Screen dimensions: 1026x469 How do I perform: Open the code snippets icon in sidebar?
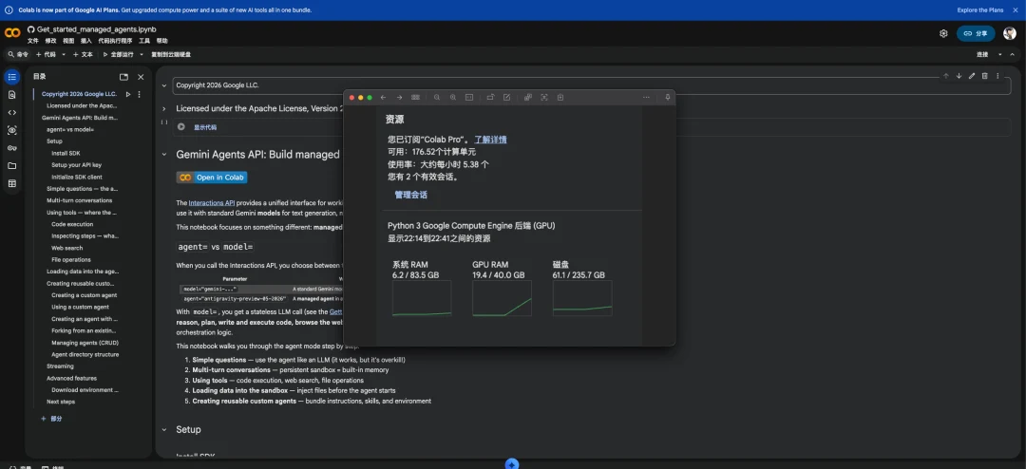point(11,113)
